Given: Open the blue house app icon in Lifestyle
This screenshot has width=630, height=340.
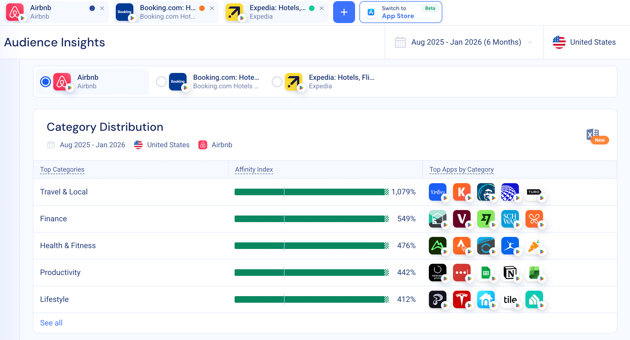Looking at the screenshot, I should click(486, 299).
